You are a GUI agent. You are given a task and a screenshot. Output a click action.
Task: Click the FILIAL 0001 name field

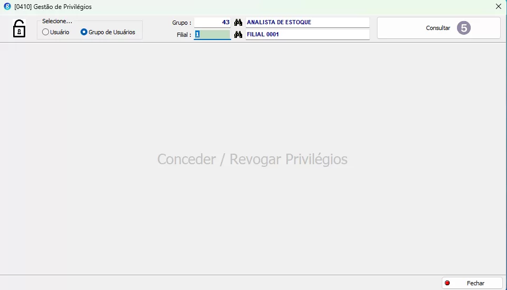(x=307, y=35)
